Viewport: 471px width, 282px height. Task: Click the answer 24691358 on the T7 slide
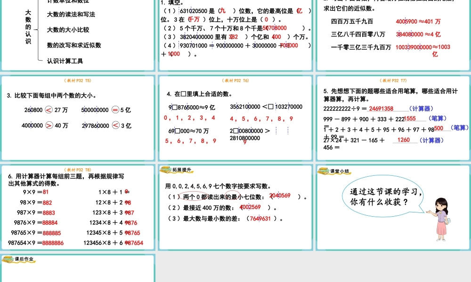[x=381, y=109]
